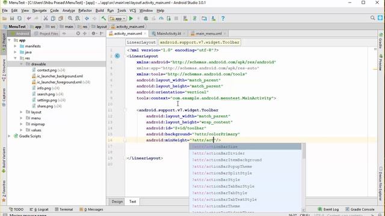Expand the mipmap folder
Viewport: 385px width, 216px height.
tap(22, 124)
